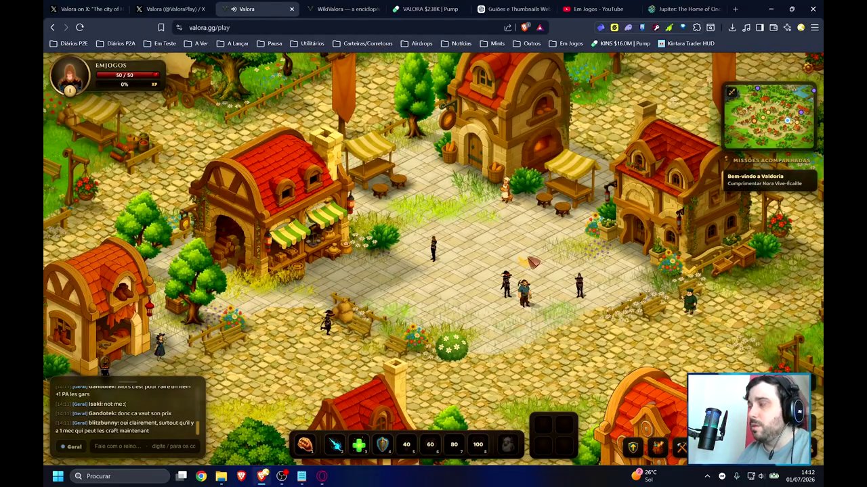Open the crafting hammer icon
This screenshot has height=487, width=867.
pyautogui.click(x=681, y=447)
